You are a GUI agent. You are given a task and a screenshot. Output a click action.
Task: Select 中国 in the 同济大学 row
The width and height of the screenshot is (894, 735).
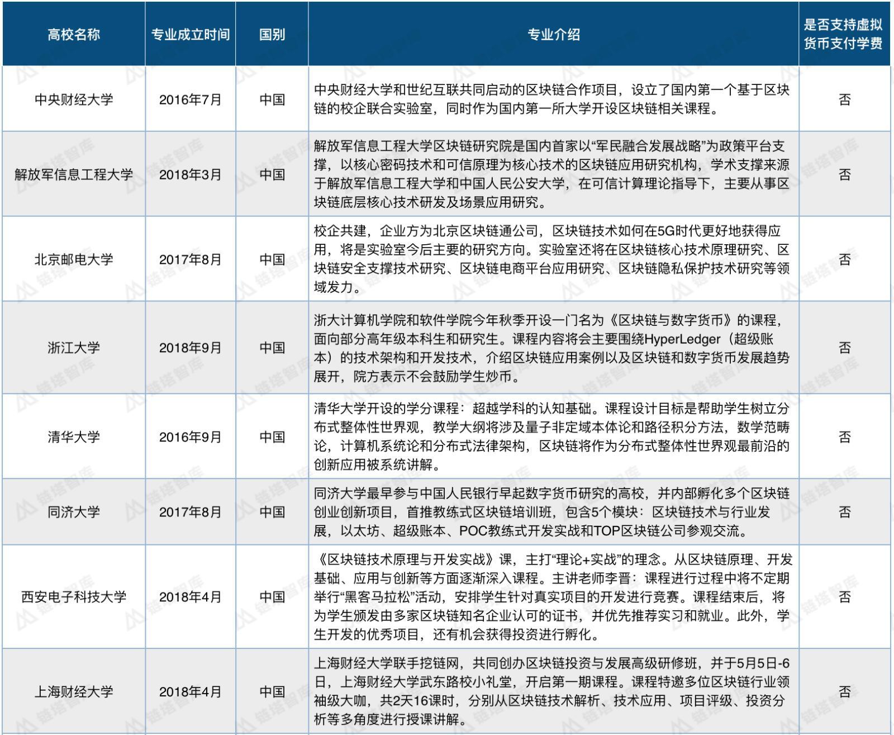[272, 511]
